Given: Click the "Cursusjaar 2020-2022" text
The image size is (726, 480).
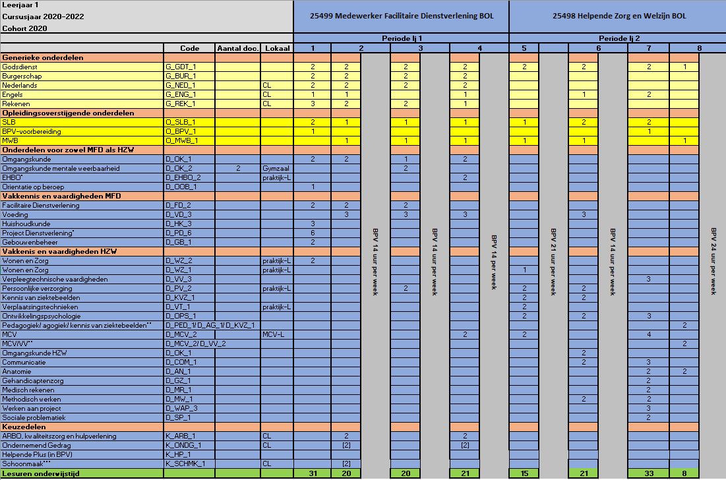Looking at the screenshot, I should tap(43, 16).
